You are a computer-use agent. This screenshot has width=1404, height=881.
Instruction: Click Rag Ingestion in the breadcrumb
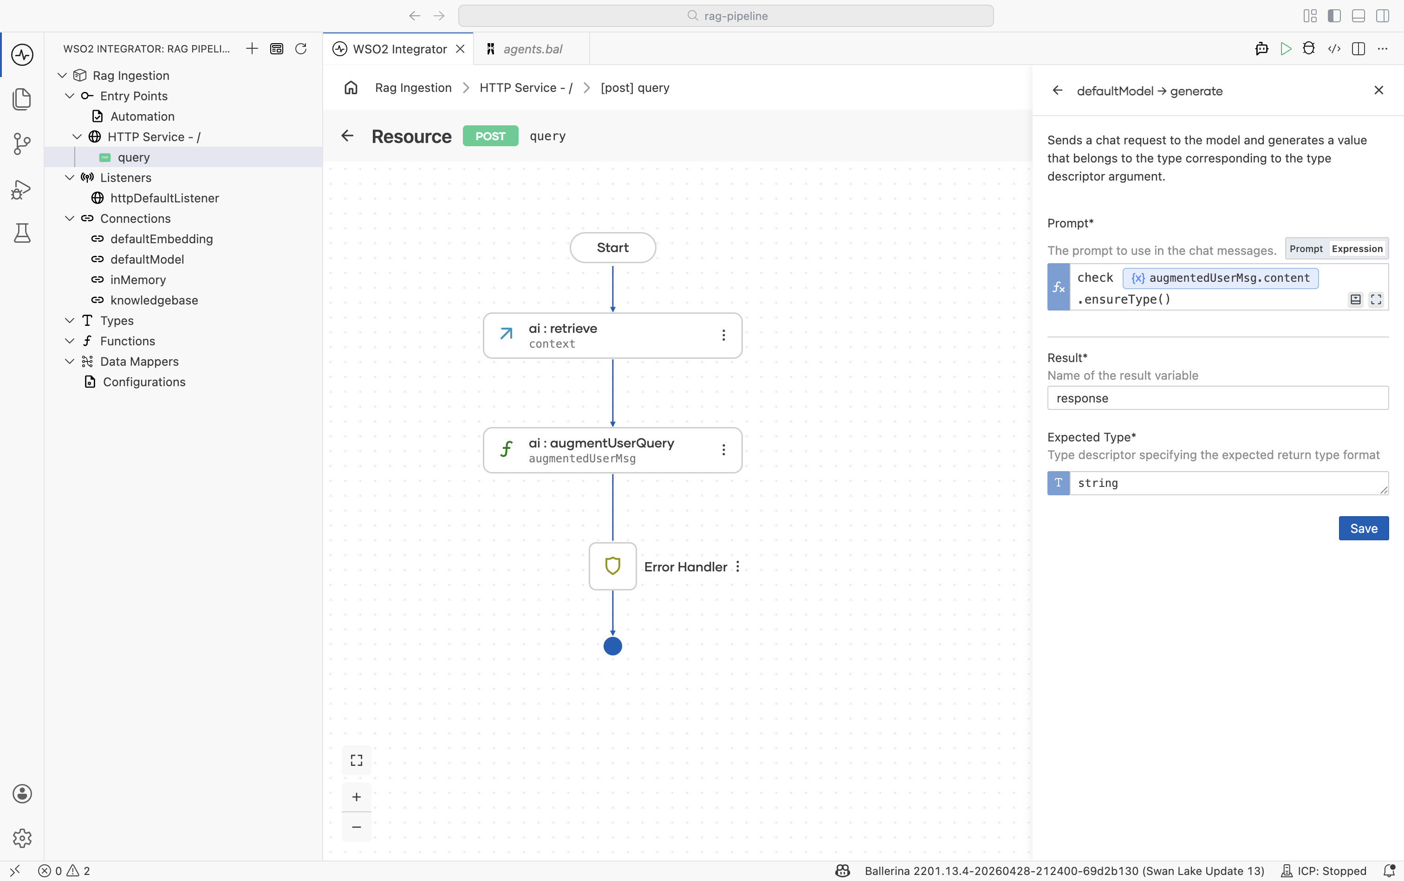(x=413, y=87)
